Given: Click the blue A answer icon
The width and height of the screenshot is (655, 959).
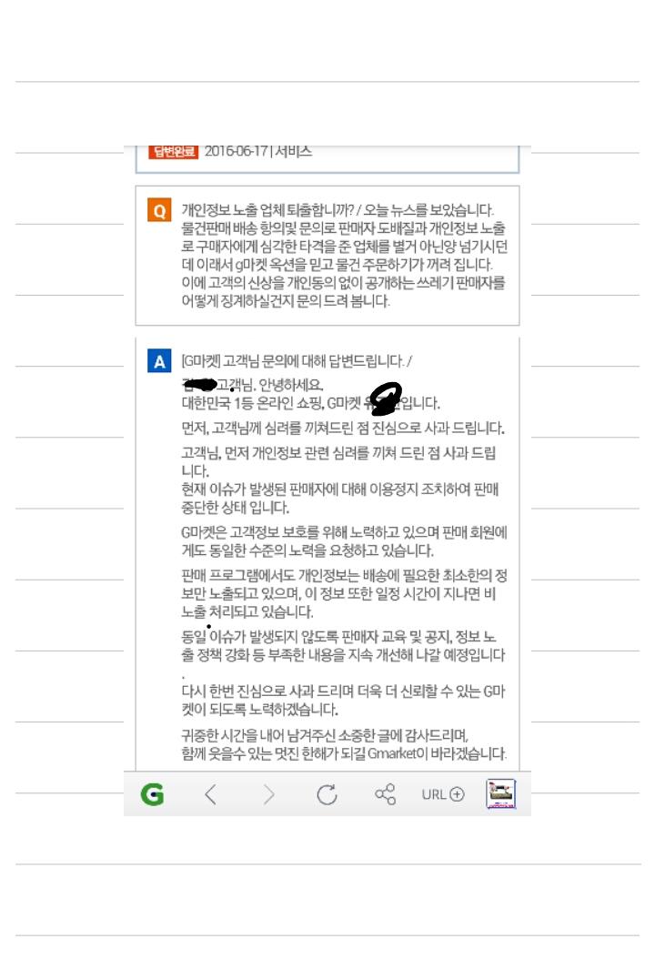Looking at the screenshot, I should click(159, 361).
